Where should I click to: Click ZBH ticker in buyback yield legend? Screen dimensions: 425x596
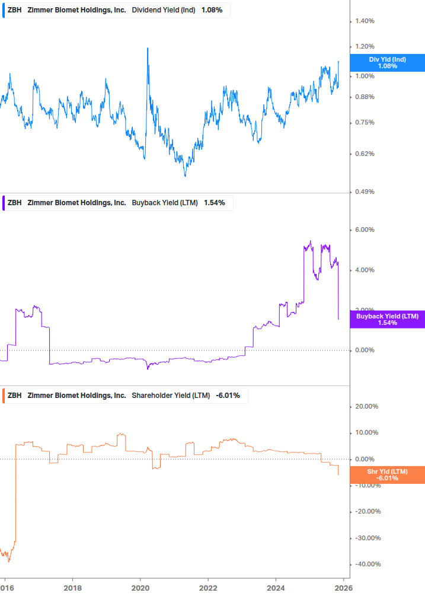[x=14, y=203]
